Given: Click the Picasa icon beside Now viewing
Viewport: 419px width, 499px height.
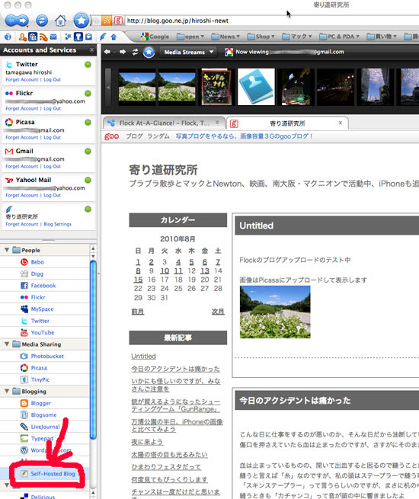Looking at the screenshot, I should pos(229,52).
